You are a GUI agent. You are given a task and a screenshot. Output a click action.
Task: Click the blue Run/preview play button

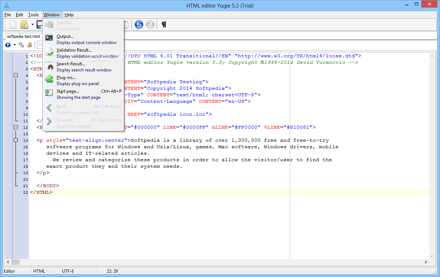click(x=8, y=45)
